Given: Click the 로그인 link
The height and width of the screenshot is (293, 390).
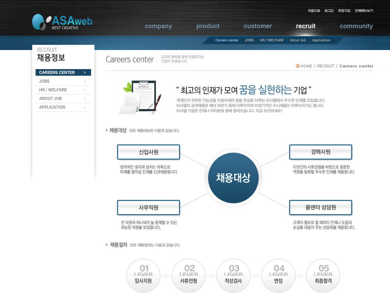Looking at the screenshot, I should click(x=329, y=11).
